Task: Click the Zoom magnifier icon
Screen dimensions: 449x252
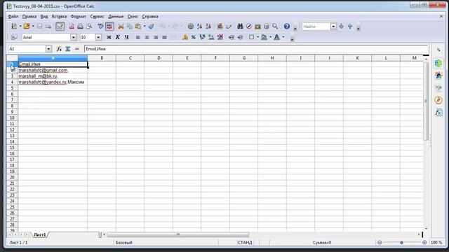Action: (x=275, y=27)
